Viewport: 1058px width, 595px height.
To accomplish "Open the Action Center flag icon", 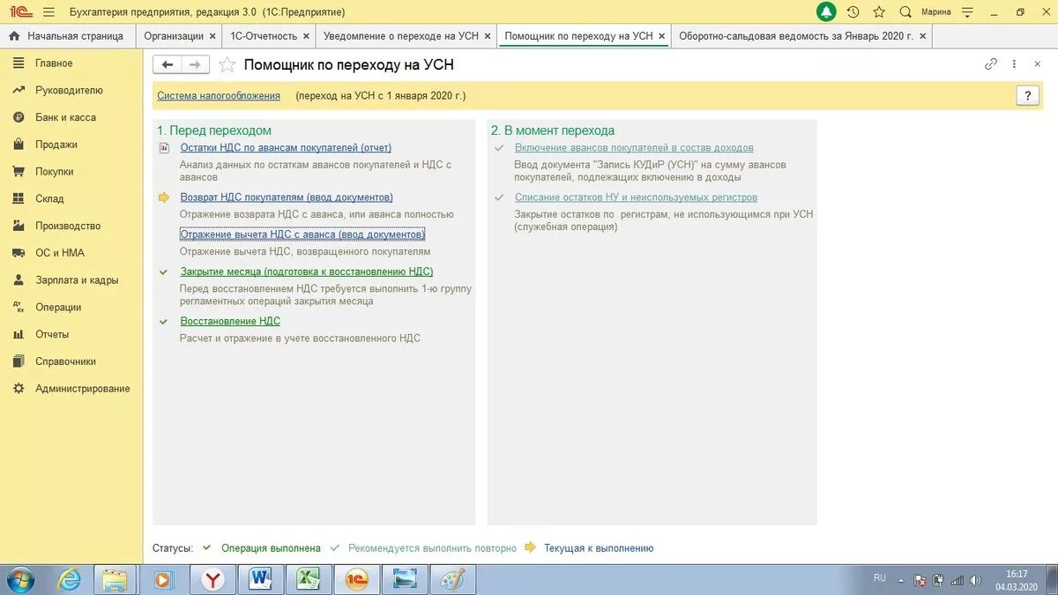I will [x=920, y=580].
